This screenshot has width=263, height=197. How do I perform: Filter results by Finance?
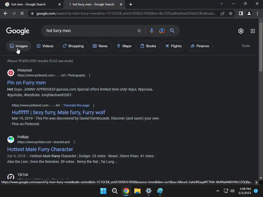200,46
